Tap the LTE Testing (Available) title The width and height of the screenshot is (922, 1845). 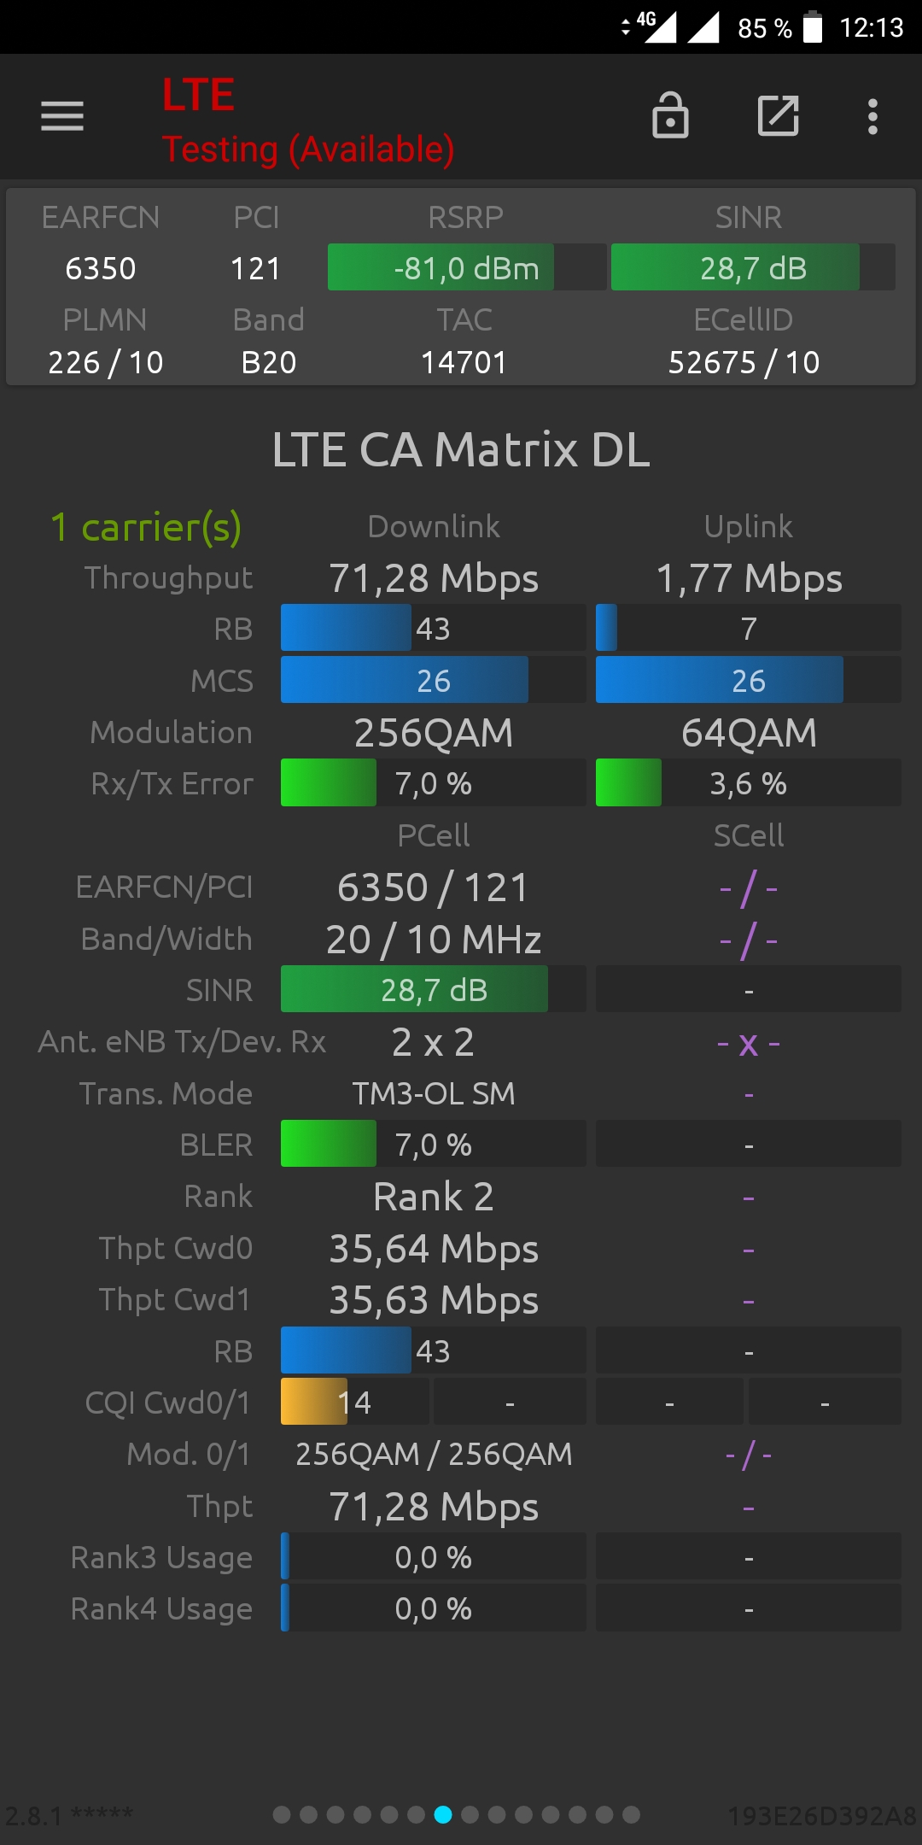[308, 121]
